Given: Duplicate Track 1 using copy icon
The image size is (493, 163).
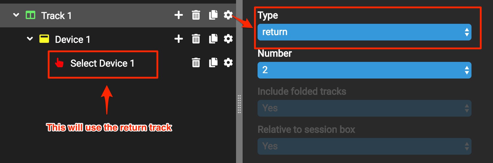Looking at the screenshot, I should point(213,15).
